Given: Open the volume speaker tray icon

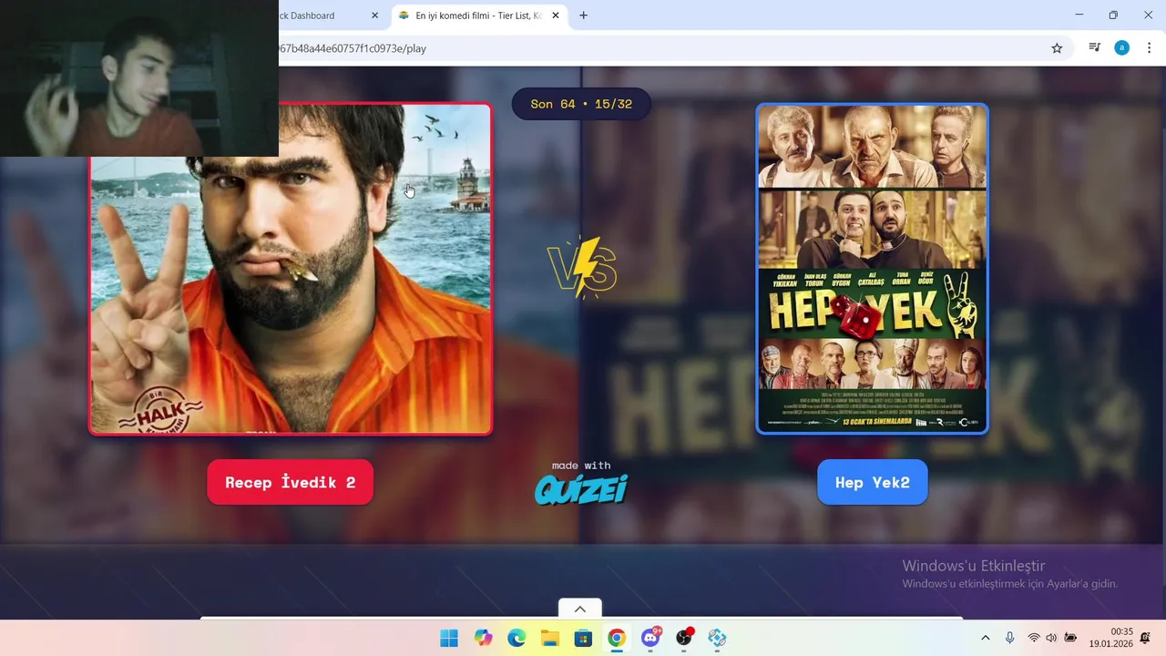Looking at the screenshot, I should [1051, 638].
